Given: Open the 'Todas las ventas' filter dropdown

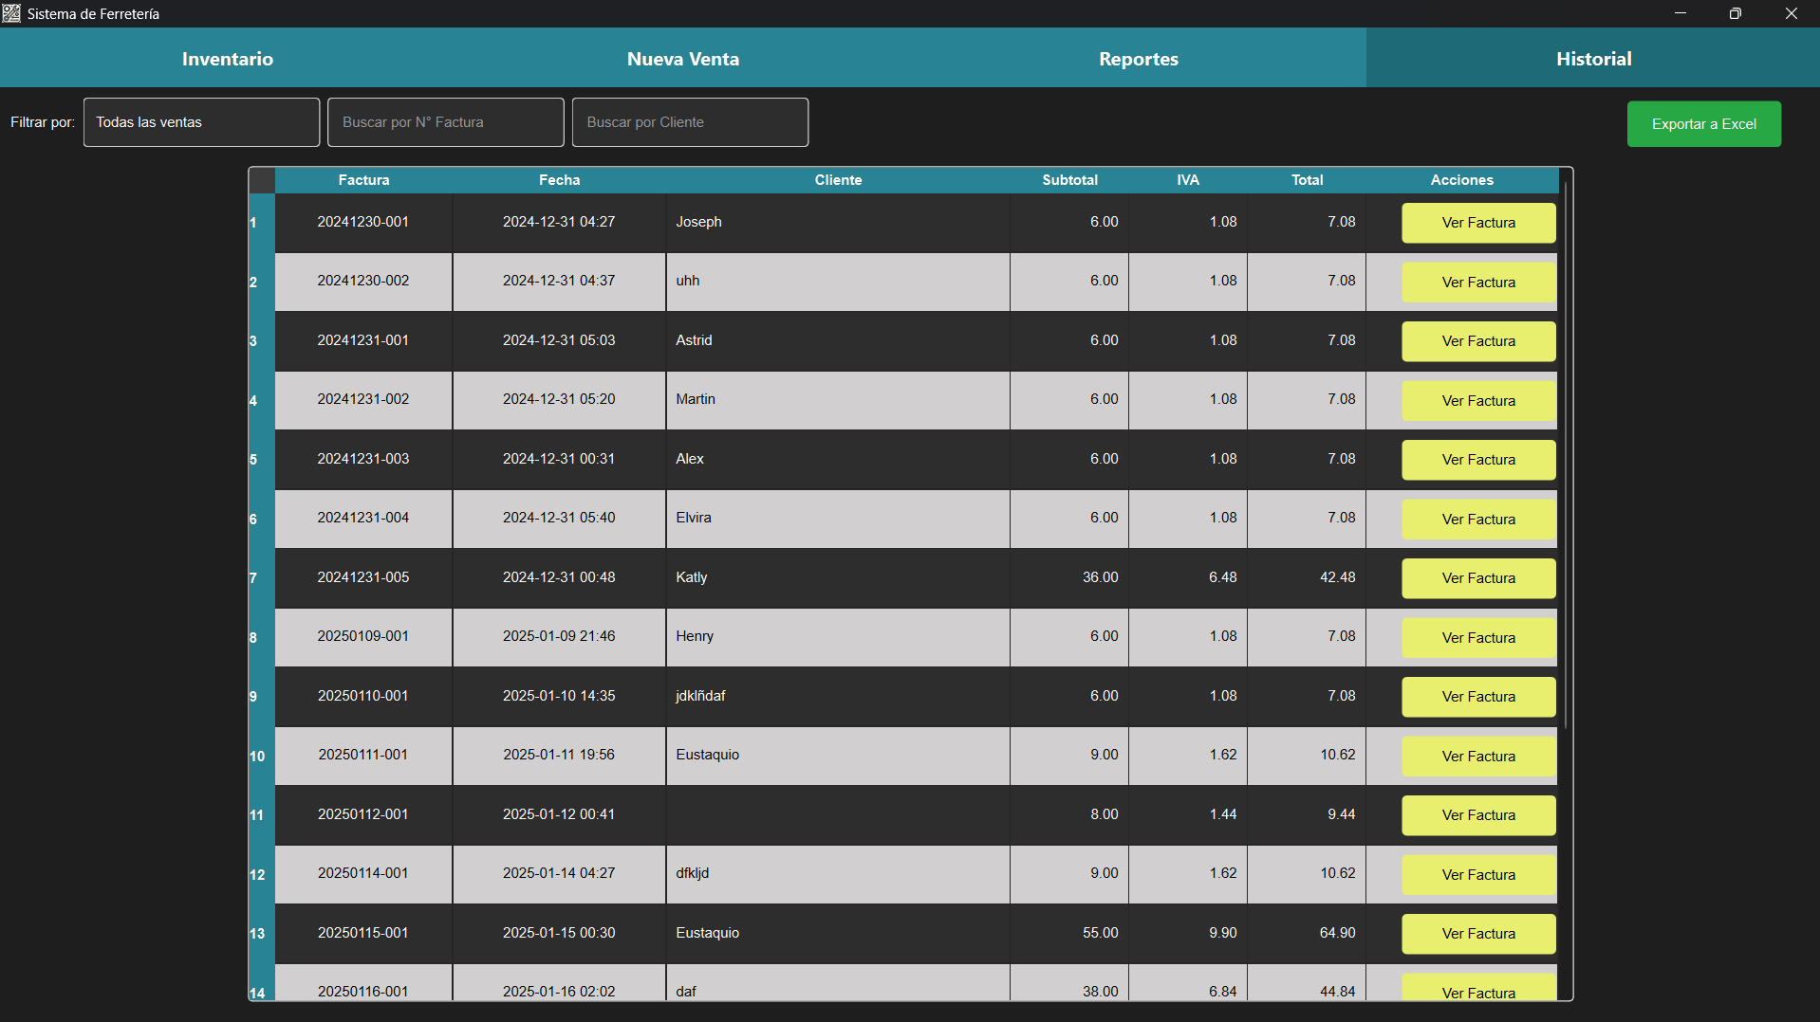Looking at the screenshot, I should pos(200,121).
